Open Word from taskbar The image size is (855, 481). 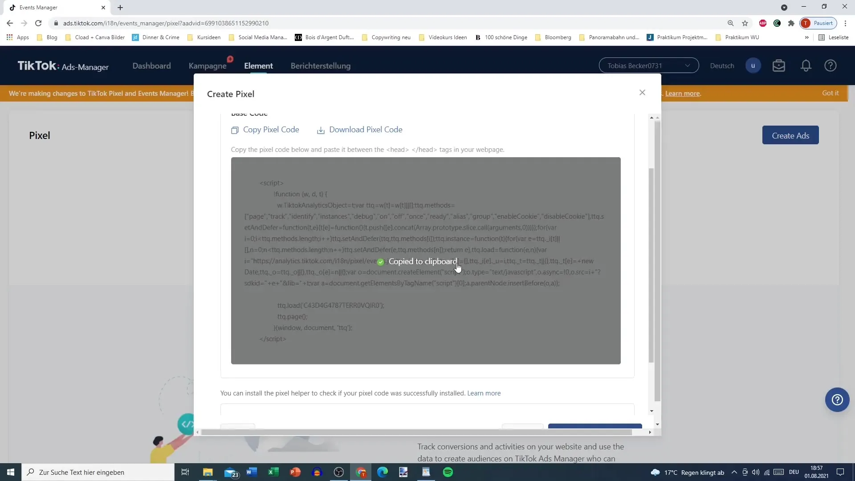tap(252, 472)
